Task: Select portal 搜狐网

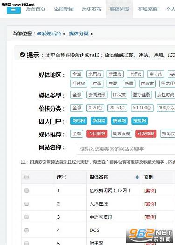Action: click(x=140, y=120)
